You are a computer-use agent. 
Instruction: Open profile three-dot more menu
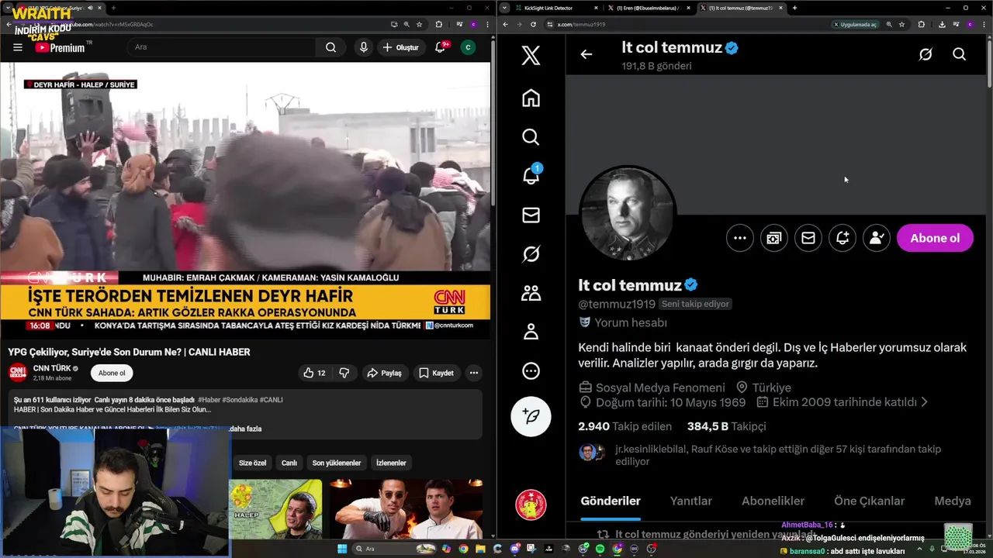pos(740,238)
